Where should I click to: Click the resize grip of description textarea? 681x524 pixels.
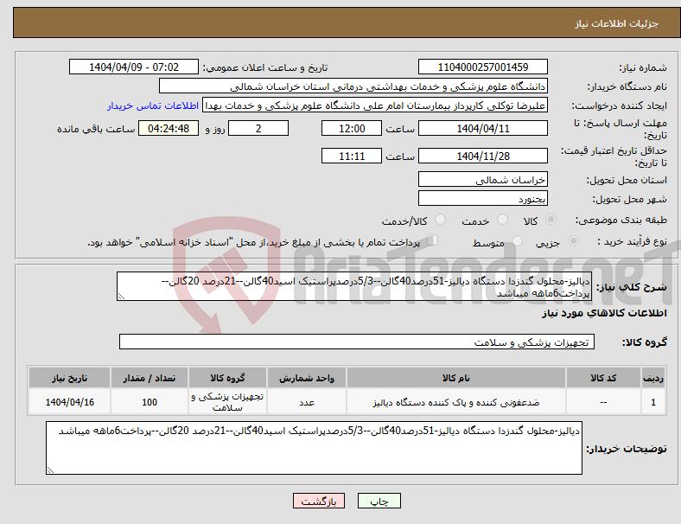(121, 297)
